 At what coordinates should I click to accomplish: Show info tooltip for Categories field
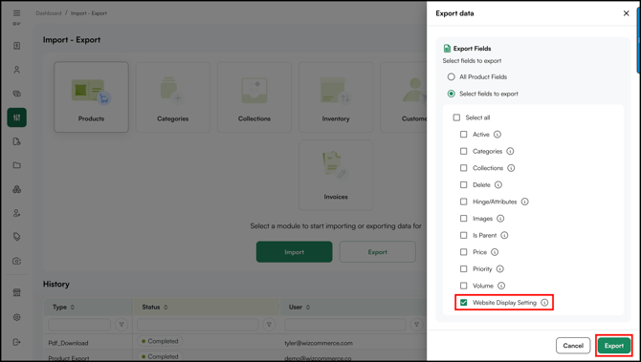click(x=510, y=151)
